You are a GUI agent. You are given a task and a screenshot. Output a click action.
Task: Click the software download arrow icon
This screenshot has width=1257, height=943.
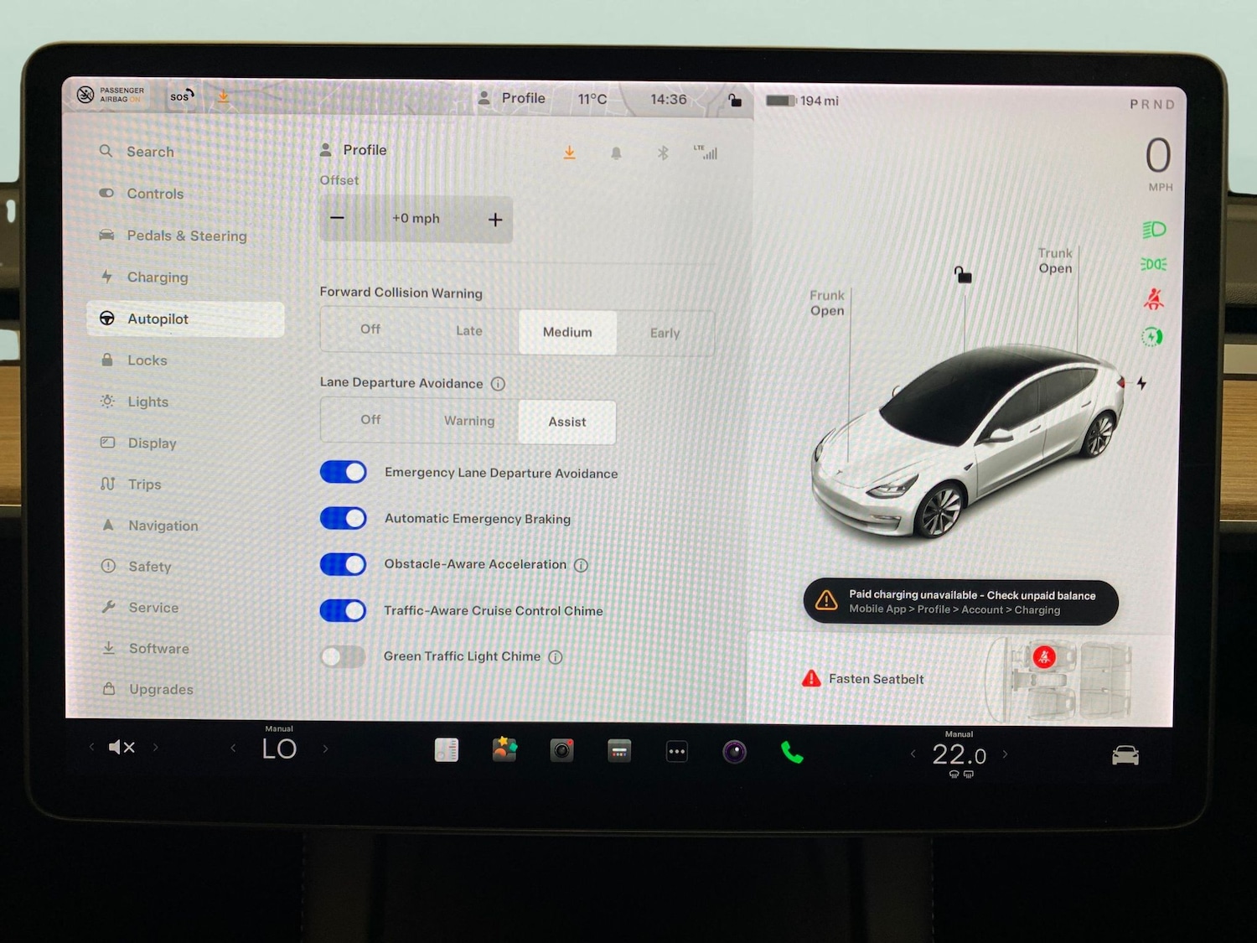(x=570, y=153)
